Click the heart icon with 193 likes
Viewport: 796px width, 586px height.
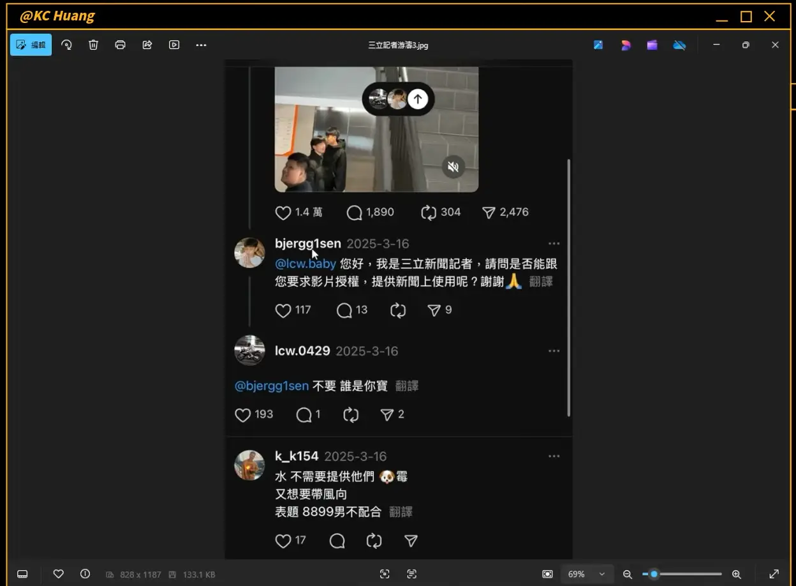click(243, 415)
